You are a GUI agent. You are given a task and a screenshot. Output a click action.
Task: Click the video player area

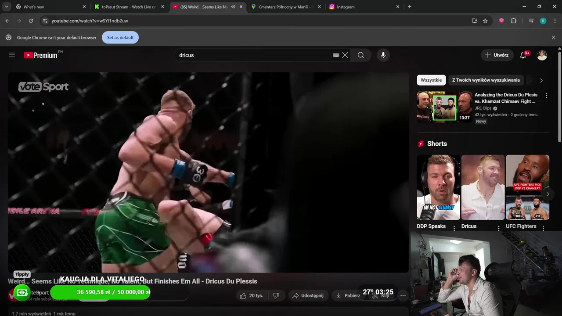point(208,172)
